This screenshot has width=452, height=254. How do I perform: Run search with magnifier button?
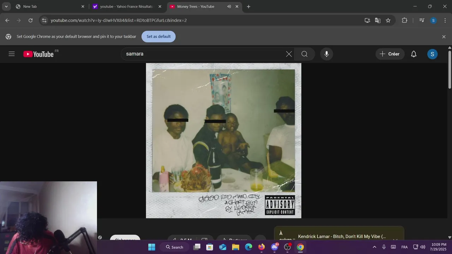pos(304,54)
